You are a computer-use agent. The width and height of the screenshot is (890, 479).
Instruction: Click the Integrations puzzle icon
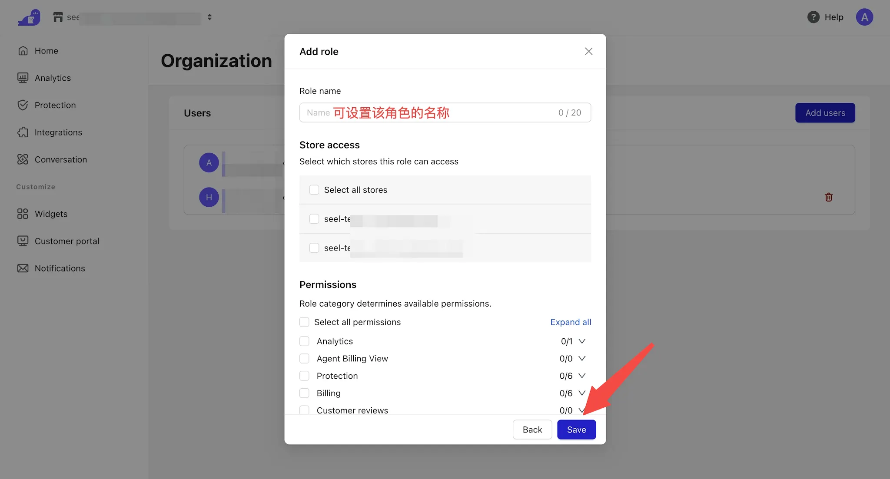[23, 132]
